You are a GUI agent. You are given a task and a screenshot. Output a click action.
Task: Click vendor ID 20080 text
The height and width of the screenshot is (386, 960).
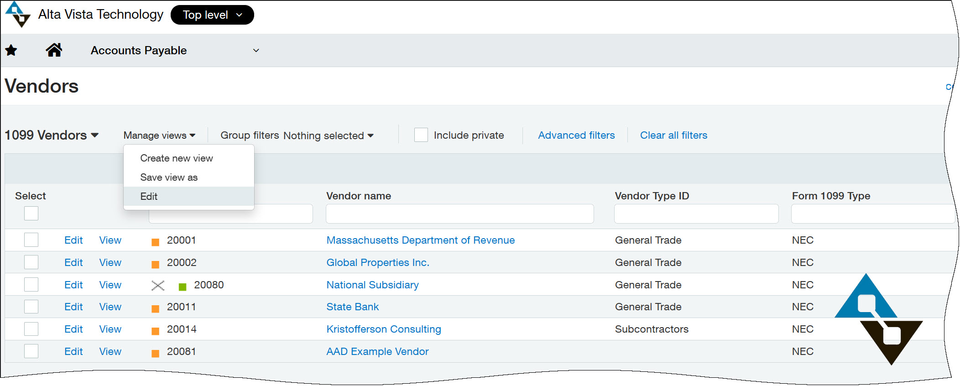(209, 285)
